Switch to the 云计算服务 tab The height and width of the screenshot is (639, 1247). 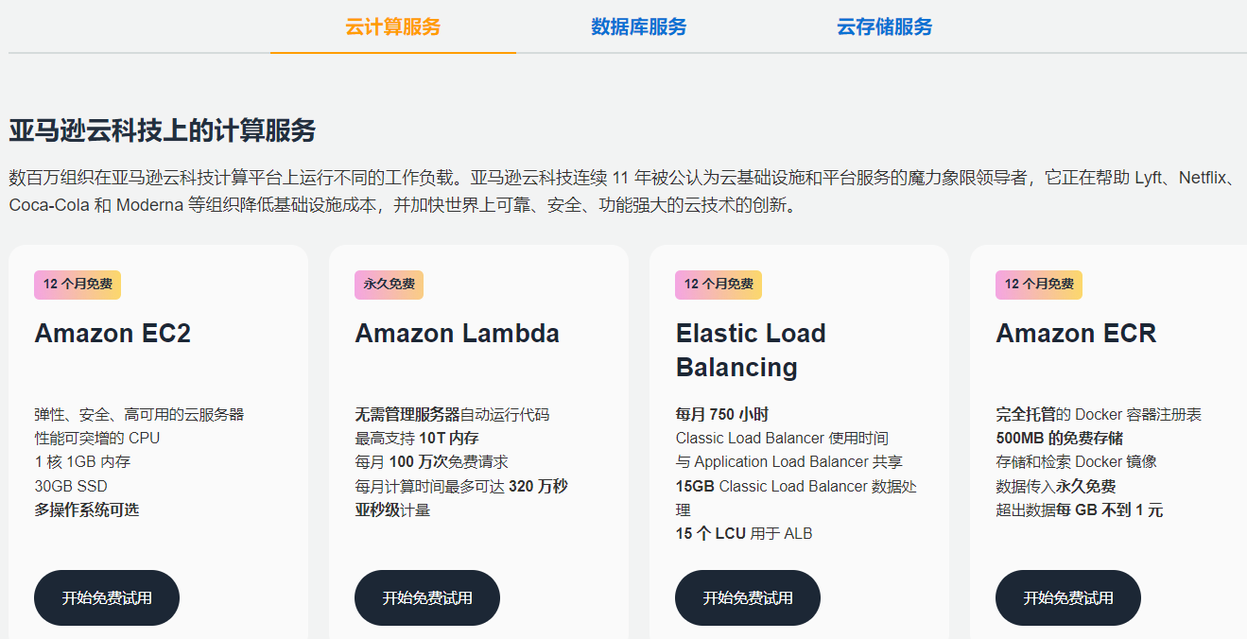tap(392, 26)
